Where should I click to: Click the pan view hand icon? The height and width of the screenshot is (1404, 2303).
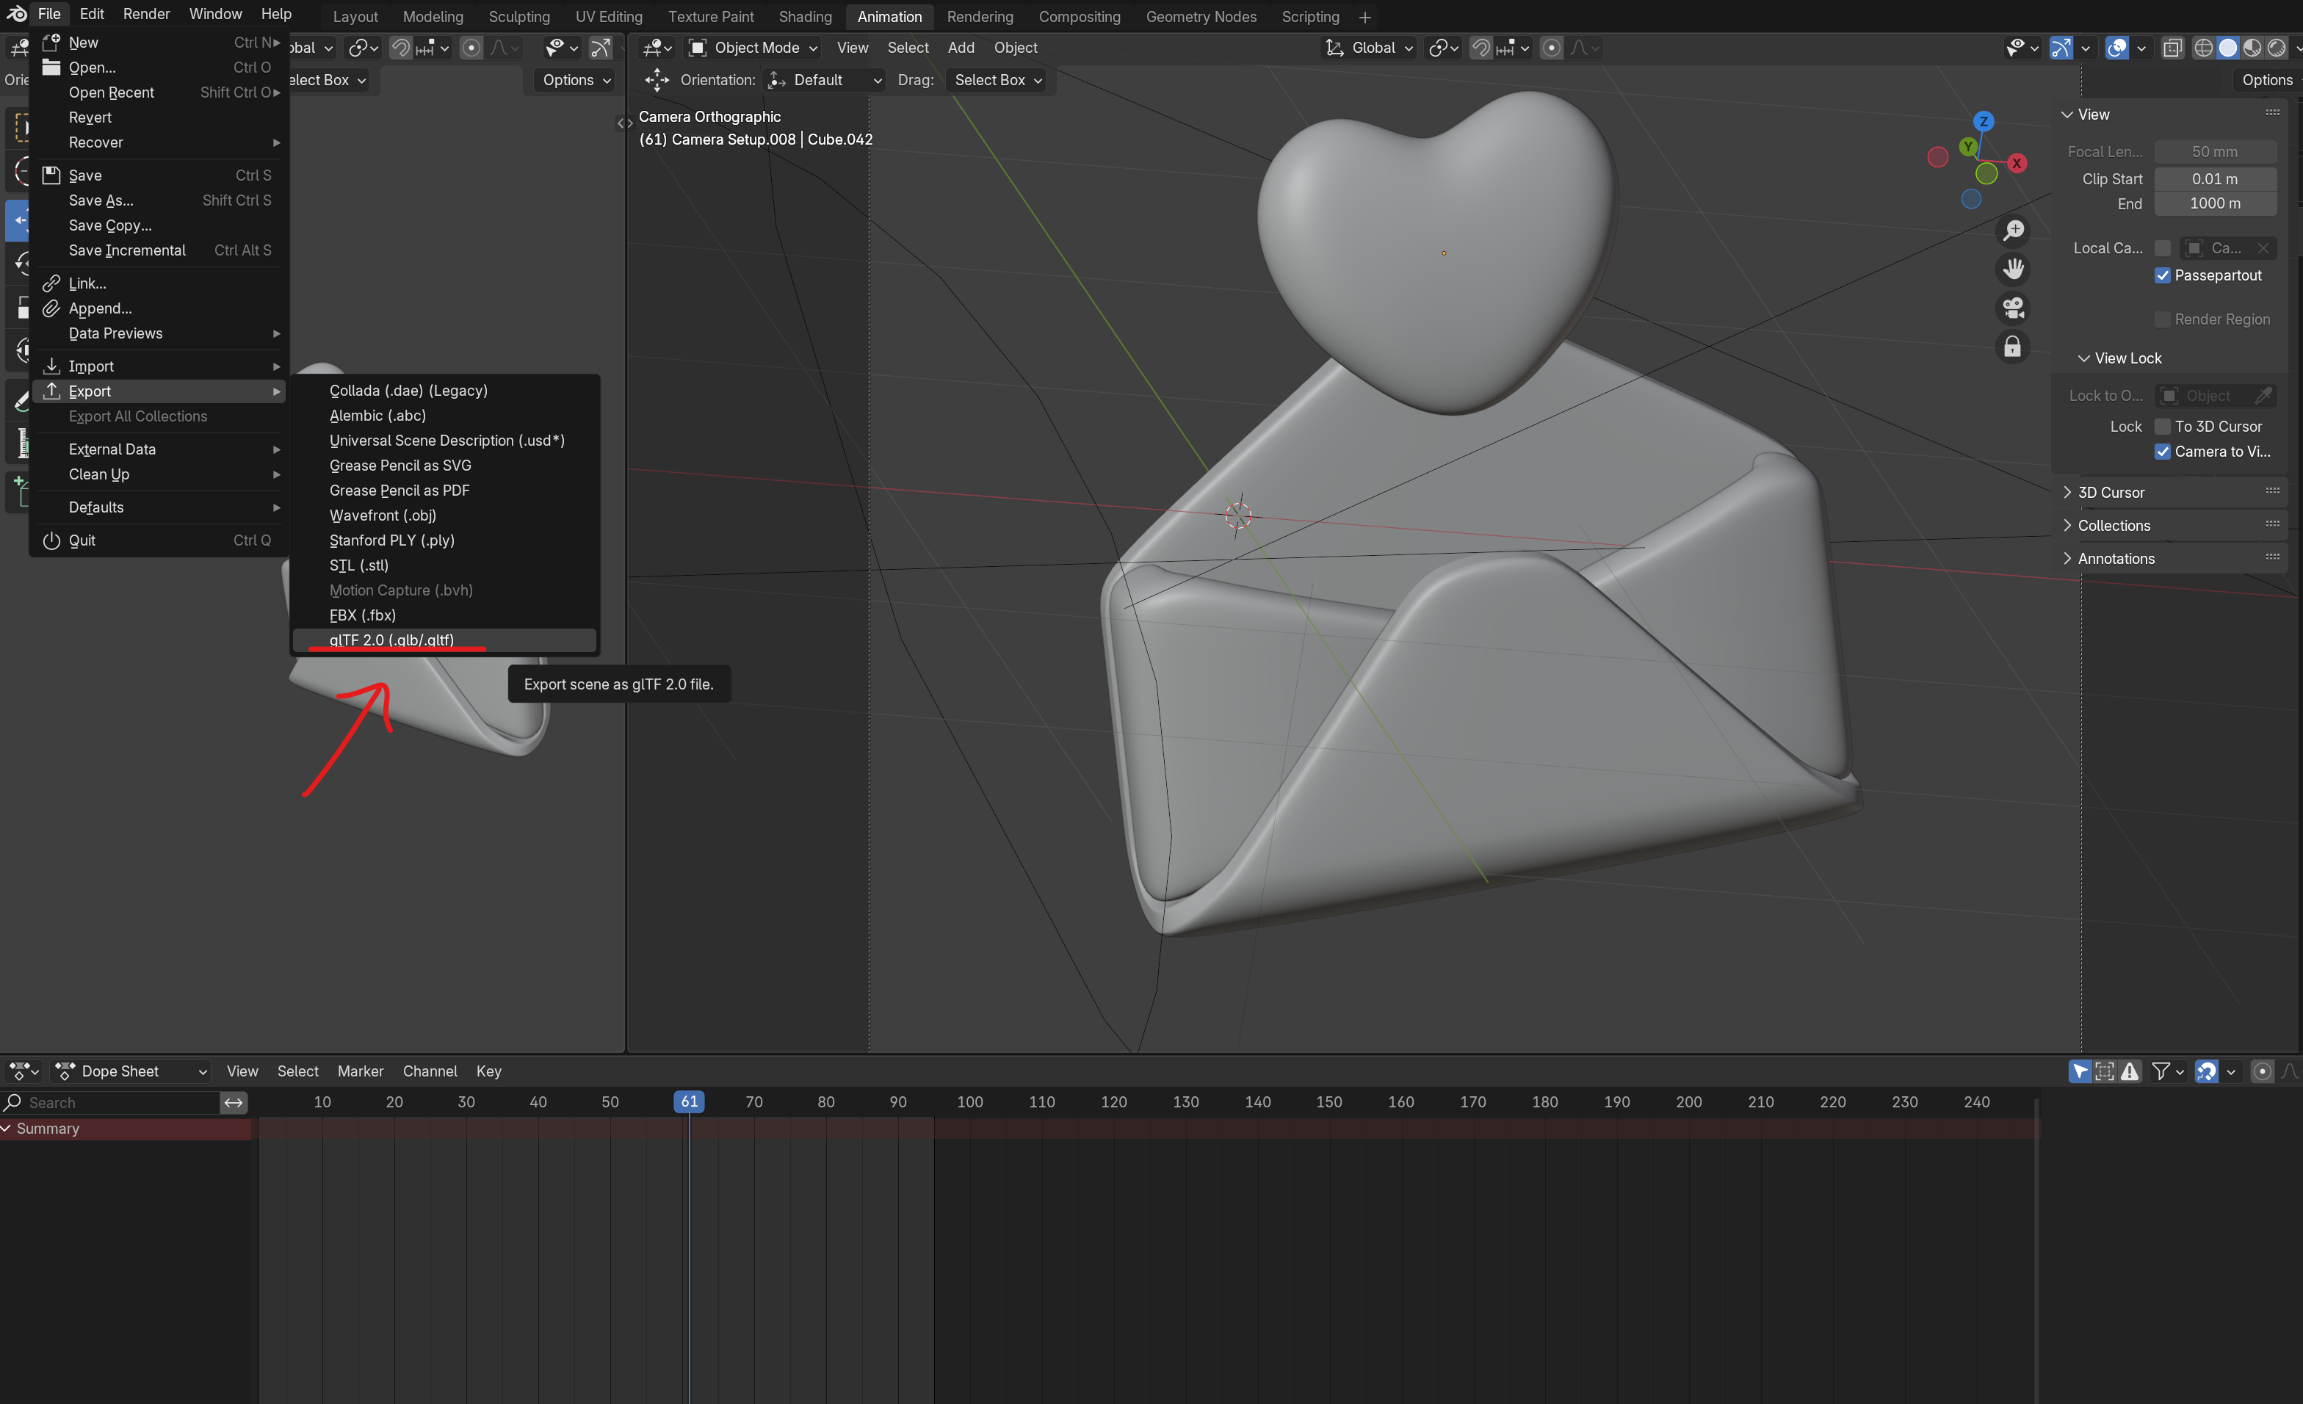2012,269
